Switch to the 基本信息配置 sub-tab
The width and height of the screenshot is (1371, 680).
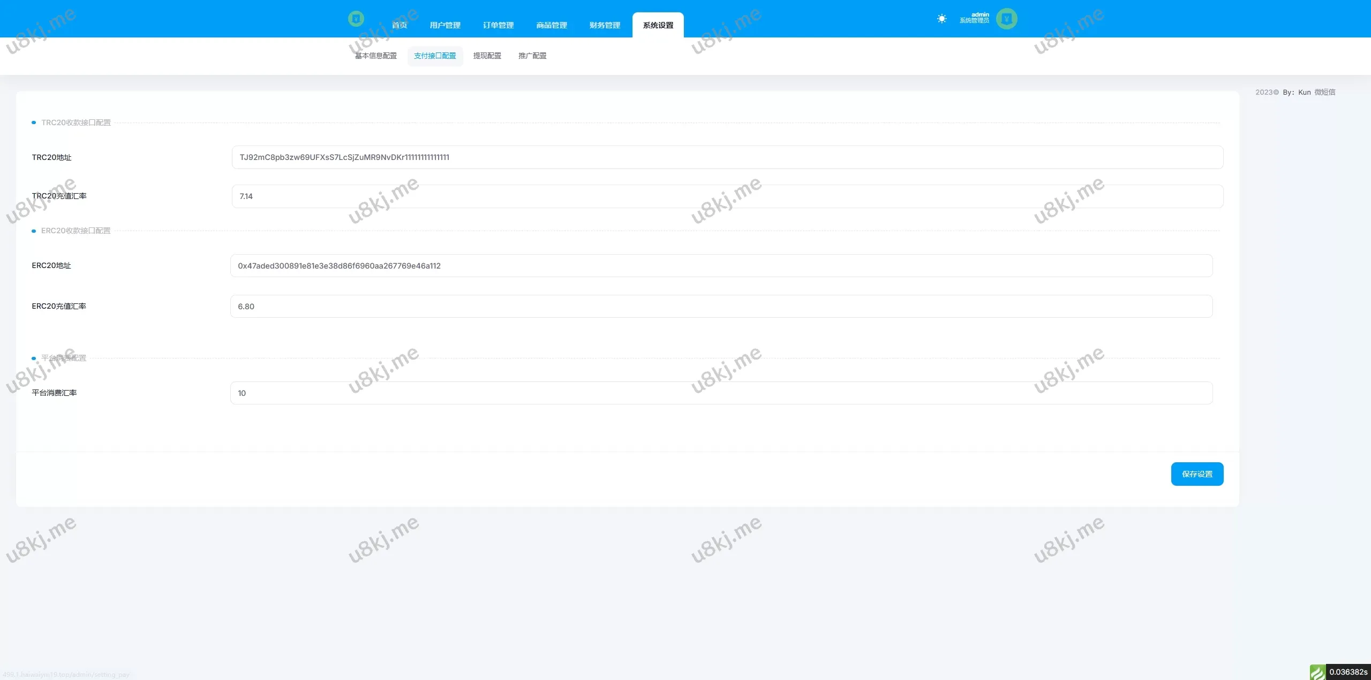(376, 56)
